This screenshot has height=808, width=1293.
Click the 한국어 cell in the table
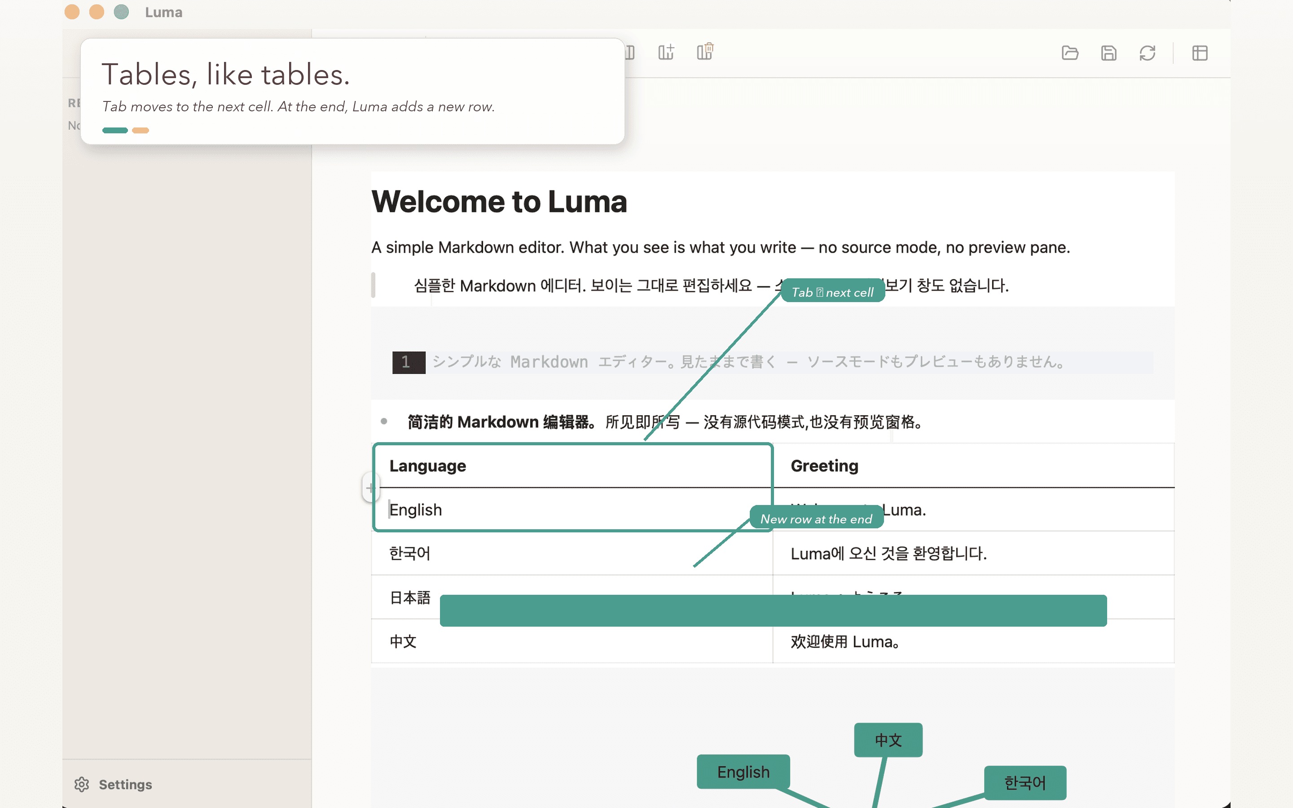[572, 553]
